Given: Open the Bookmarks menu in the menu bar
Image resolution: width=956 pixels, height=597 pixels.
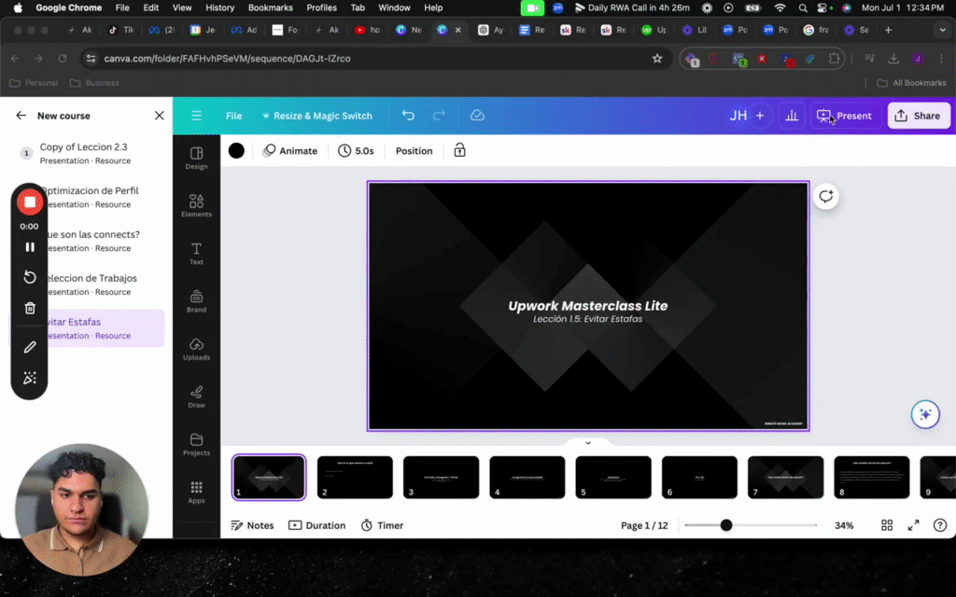Looking at the screenshot, I should click(270, 7).
